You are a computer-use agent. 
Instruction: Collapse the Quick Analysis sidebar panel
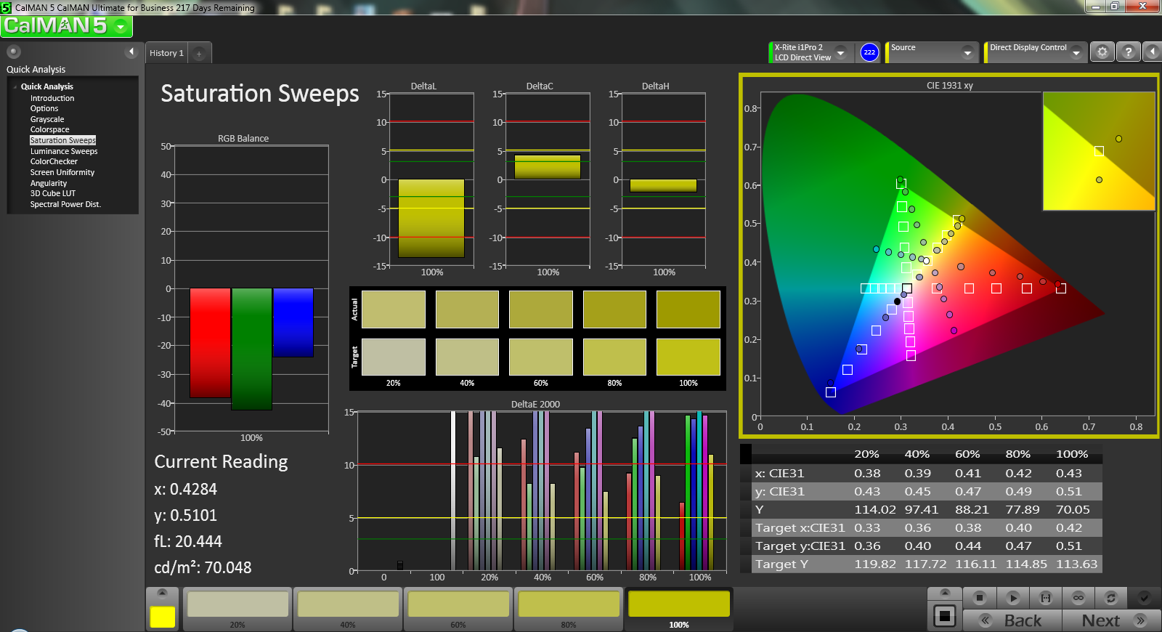click(131, 52)
